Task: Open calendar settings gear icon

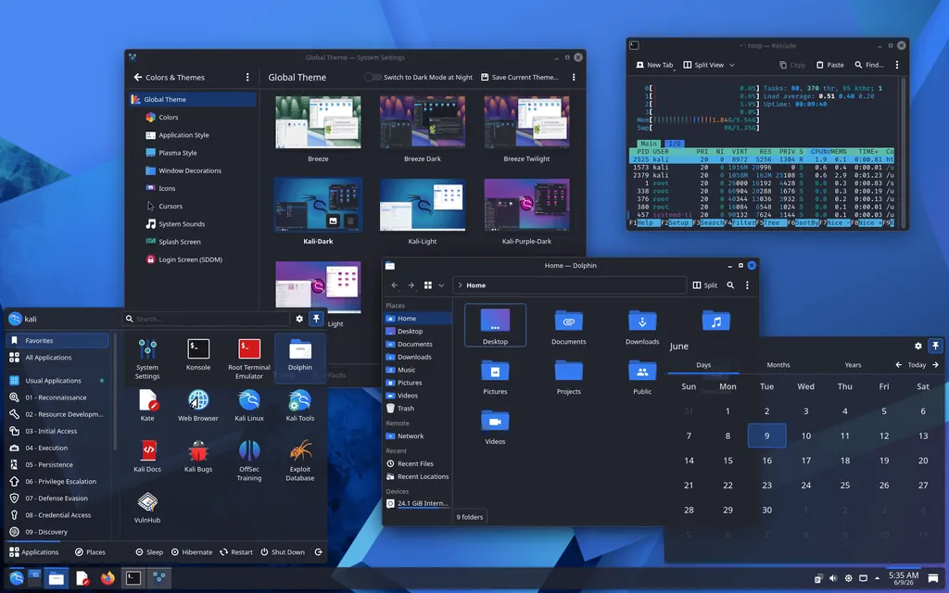Action: 918,347
